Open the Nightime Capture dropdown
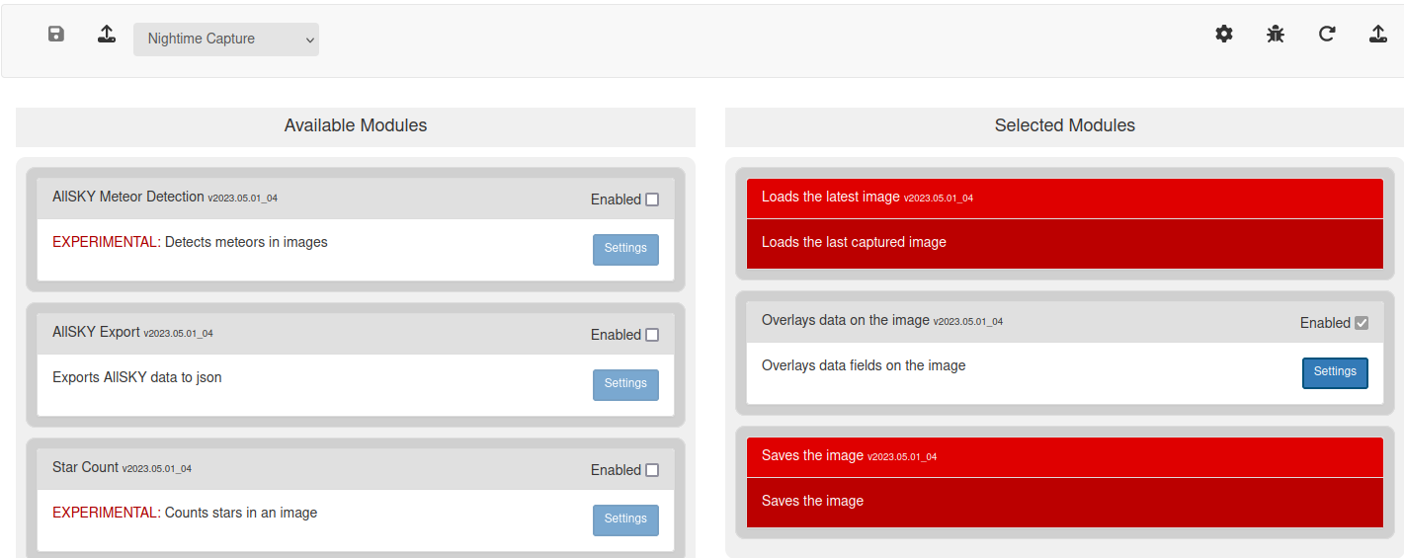 click(226, 40)
